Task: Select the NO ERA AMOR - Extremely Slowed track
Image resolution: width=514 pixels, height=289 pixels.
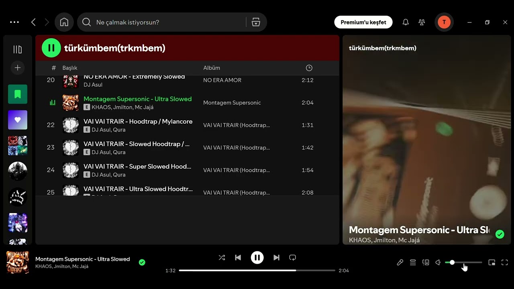Action: pyautogui.click(x=134, y=77)
